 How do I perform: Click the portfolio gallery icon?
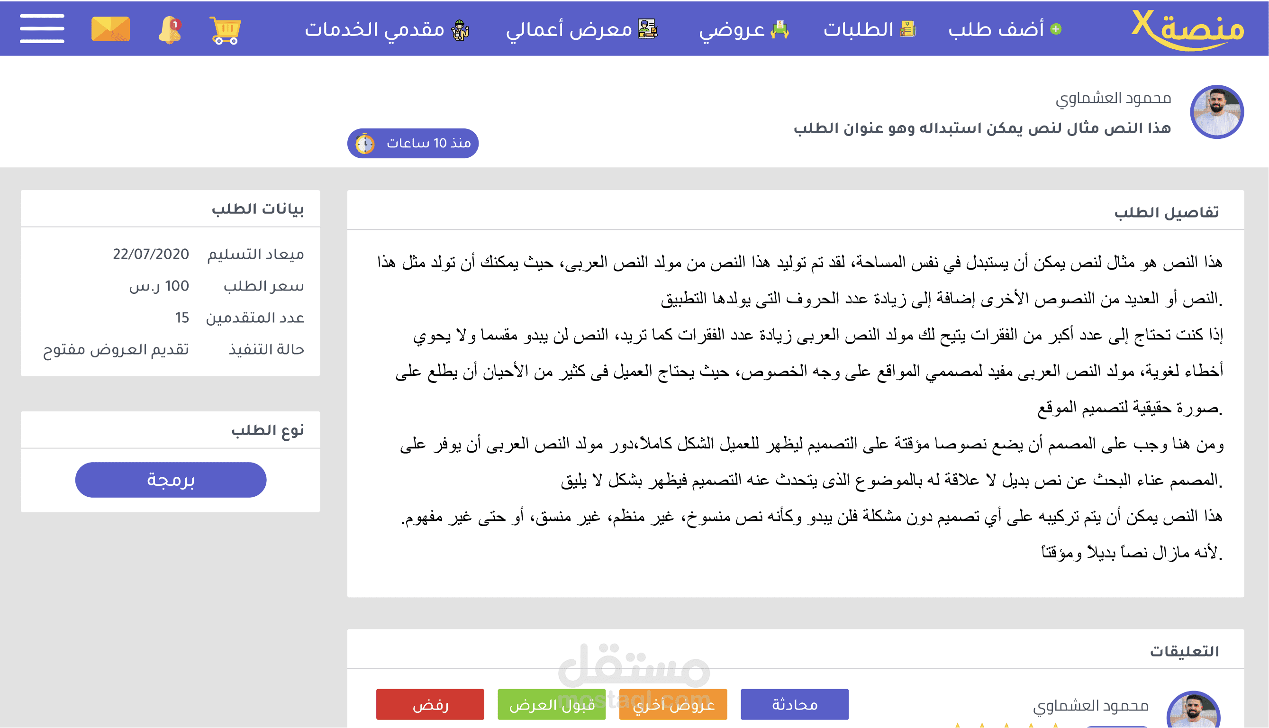point(648,29)
